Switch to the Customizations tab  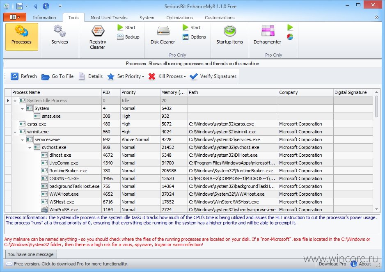click(220, 17)
